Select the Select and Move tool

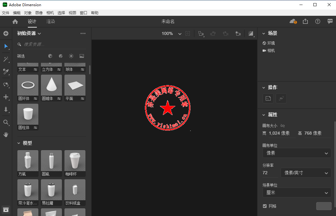(x=6, y=46)
